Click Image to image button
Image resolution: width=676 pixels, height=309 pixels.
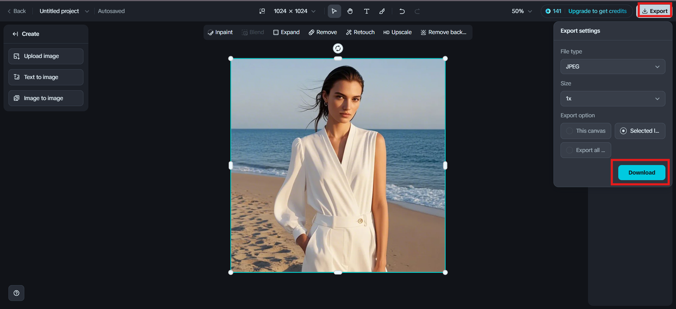click(46, 98)
